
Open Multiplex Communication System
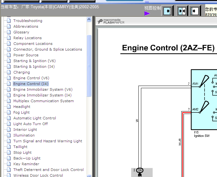tap(44, 101)
